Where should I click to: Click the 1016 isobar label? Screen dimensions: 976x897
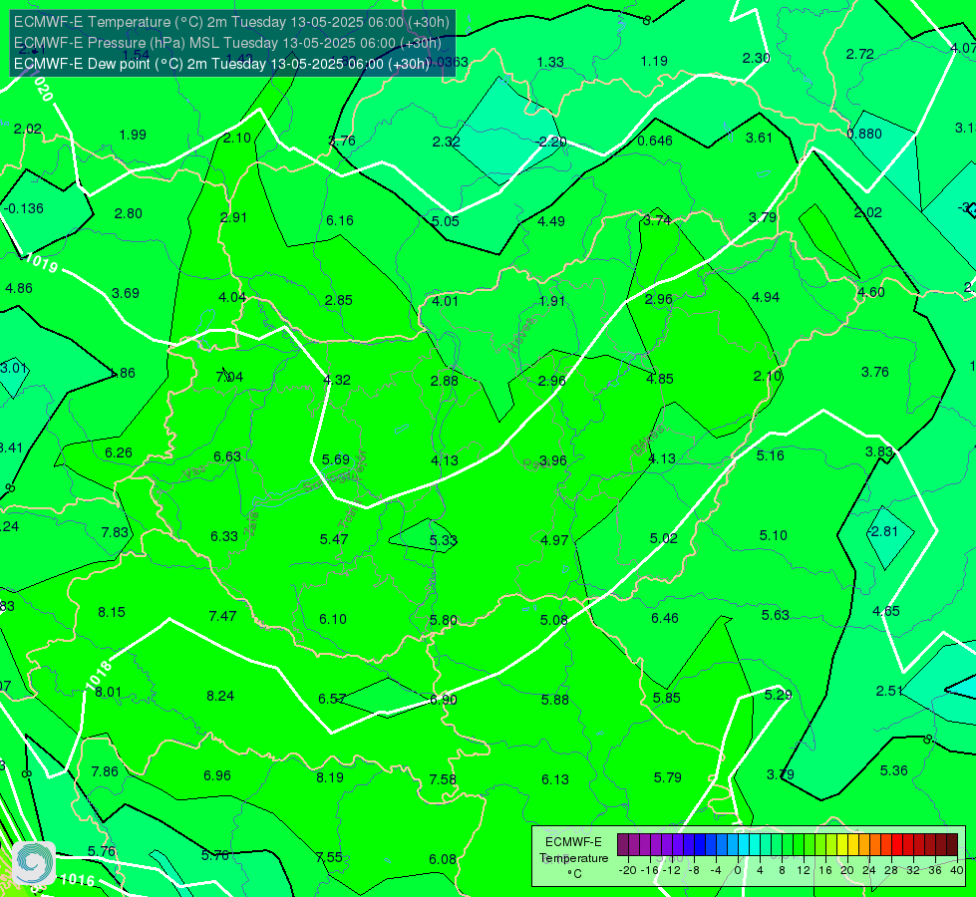(x=78, y=880)
